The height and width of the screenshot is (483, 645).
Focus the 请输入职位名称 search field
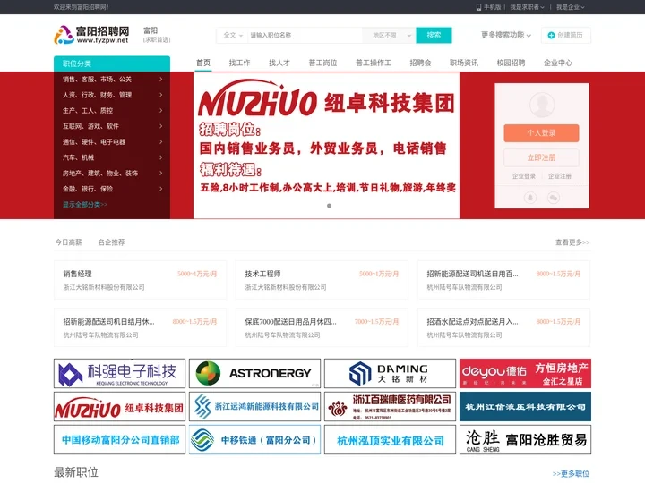tap(305, 35)
